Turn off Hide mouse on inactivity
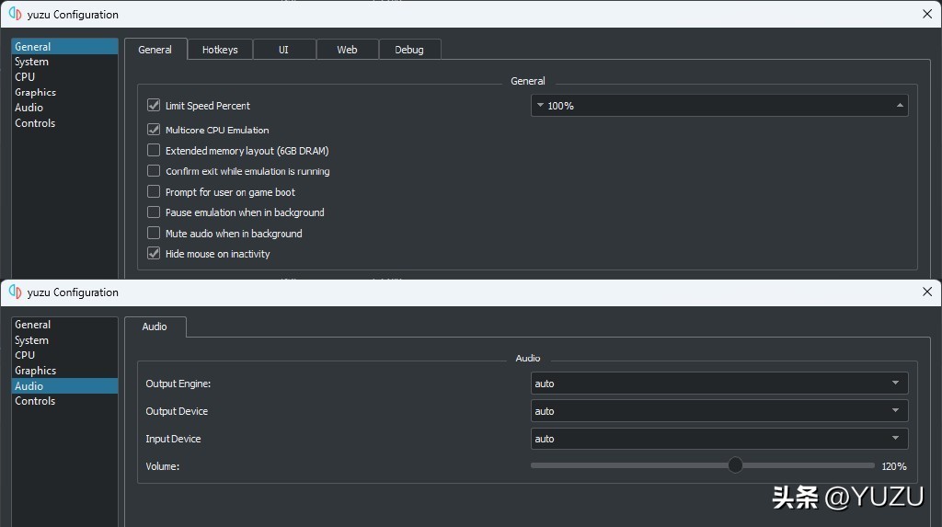The image size is (942, 527). pyautogui.click(x=154, y=254)
